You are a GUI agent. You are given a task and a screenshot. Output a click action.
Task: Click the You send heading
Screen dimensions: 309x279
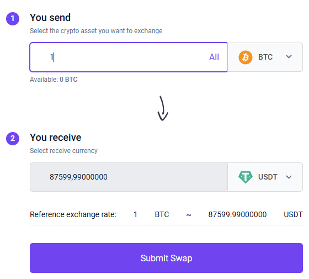point(50,18)
